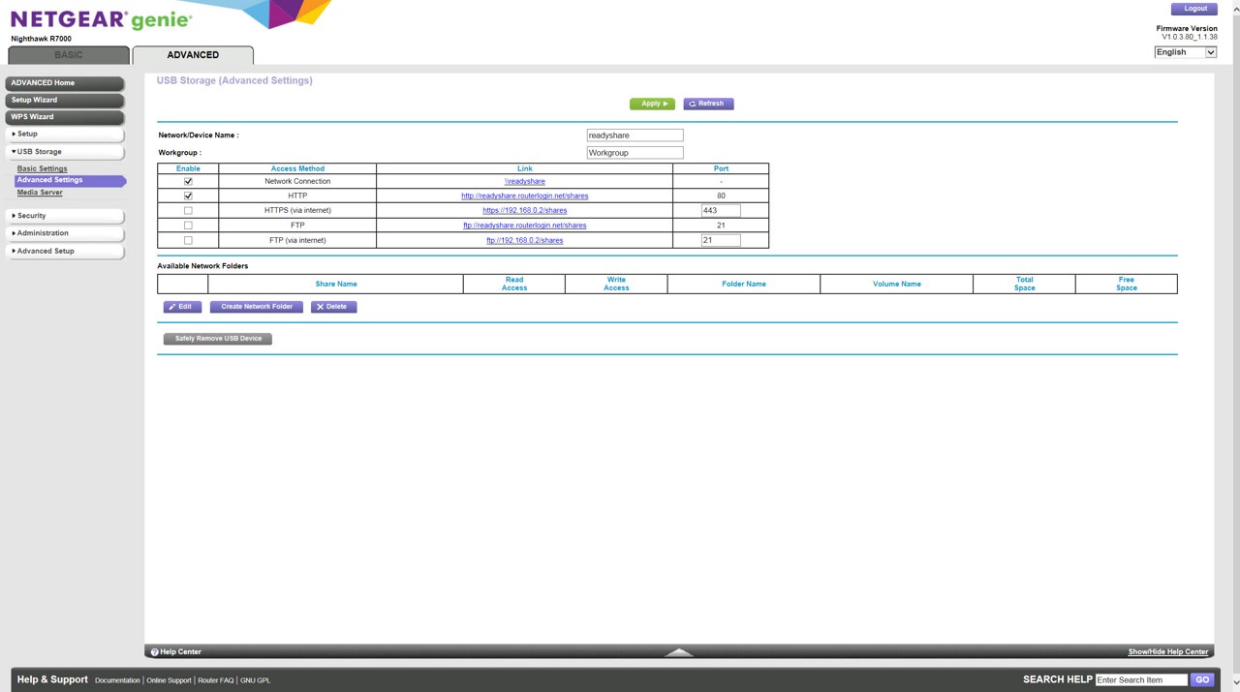
Task: Click the Delete folder button
Action: click(334, 307)
